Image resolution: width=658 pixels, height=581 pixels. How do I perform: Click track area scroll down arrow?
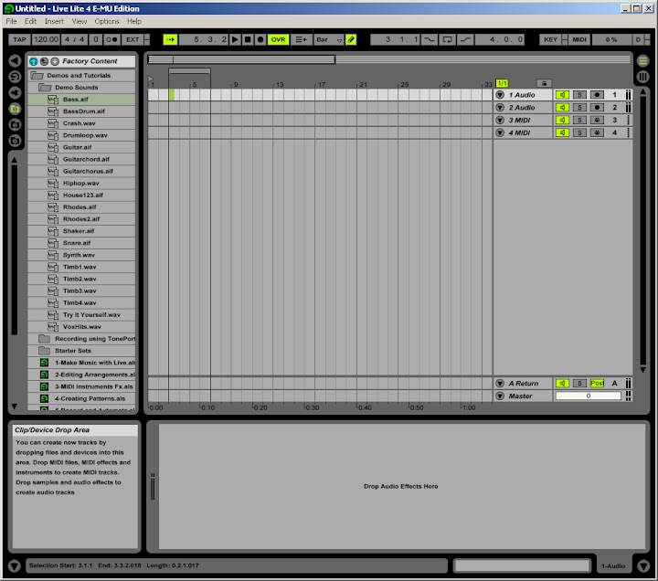pos(642,370)
